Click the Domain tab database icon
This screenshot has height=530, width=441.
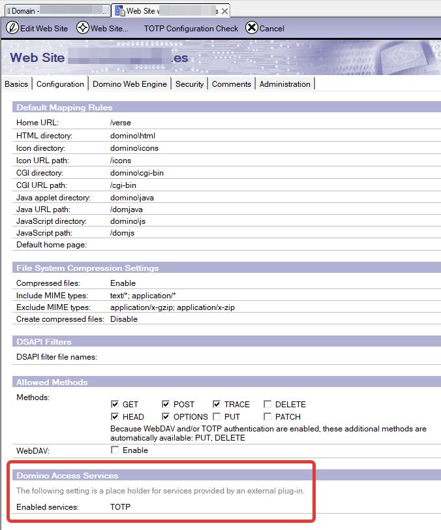pyautogui.click(x=6, y=11)
